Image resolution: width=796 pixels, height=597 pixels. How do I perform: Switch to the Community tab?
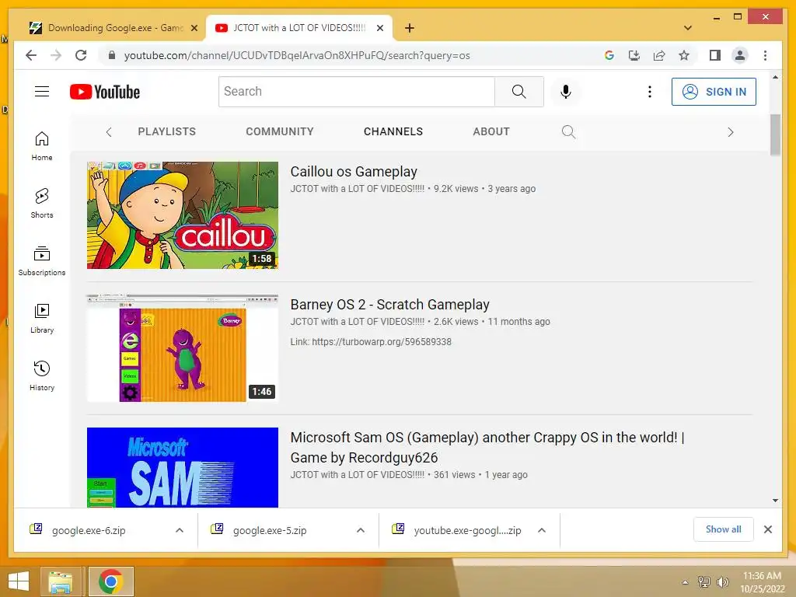tap(280, 131)
